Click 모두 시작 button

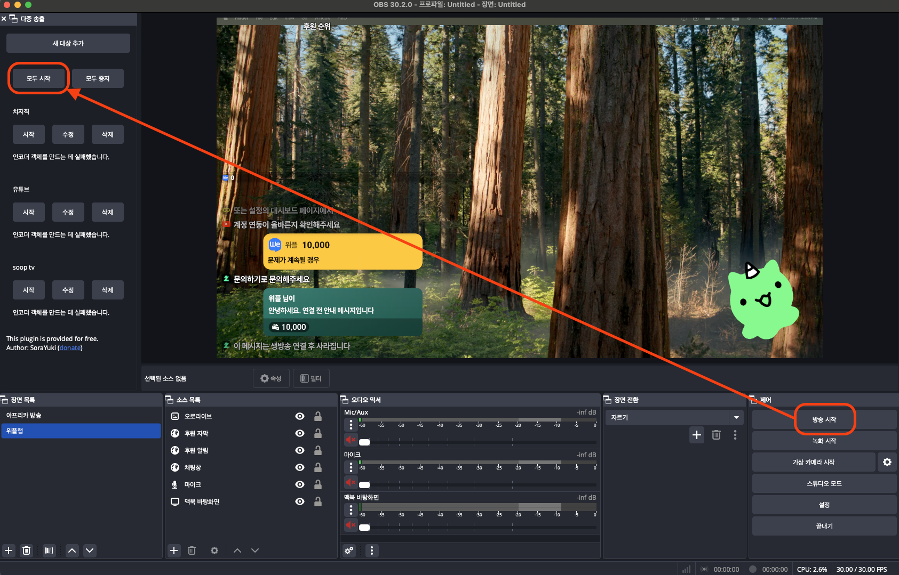(x=38, y=78)
